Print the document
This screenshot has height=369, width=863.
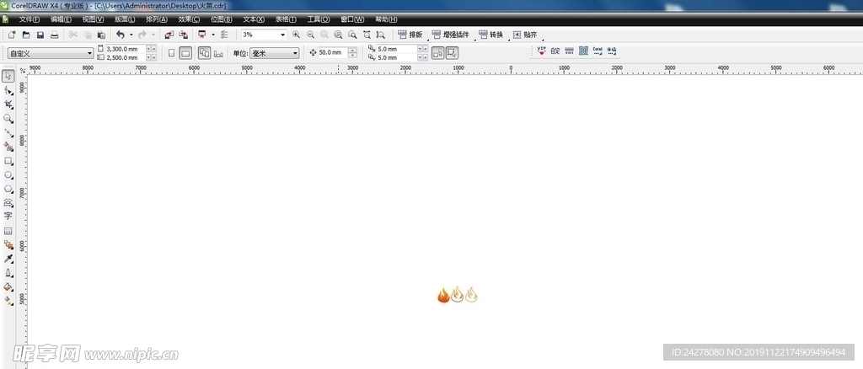point(55,35)
